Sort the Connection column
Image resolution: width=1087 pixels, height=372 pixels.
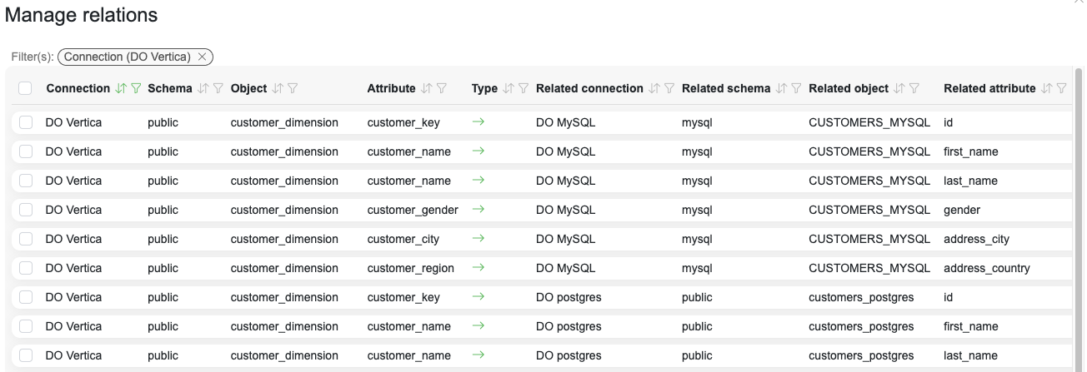[x=122, y=88]
